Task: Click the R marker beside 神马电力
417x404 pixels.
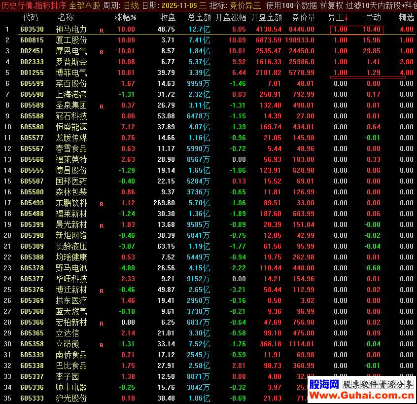Action: pyautogui.click(x=102, y=30)
